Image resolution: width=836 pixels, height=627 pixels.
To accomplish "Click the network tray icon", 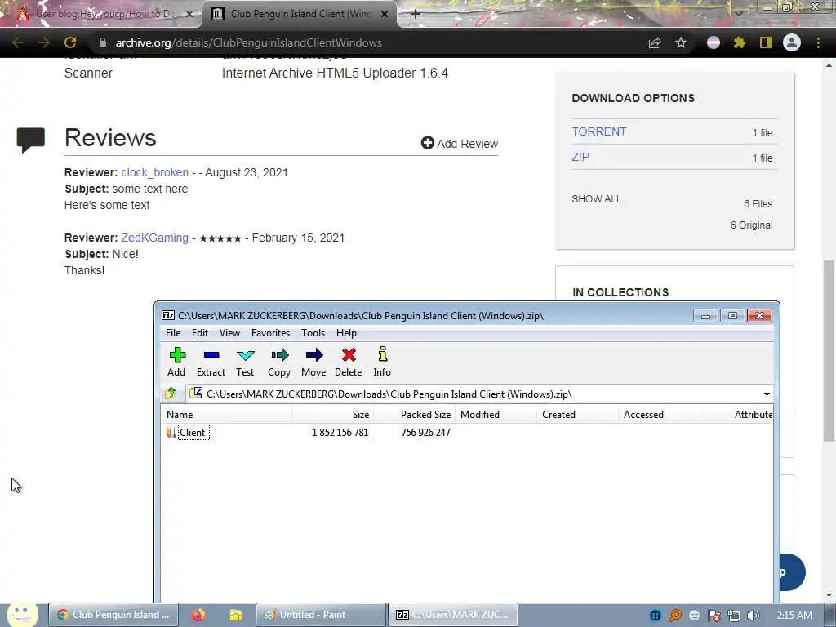I will [x=734, y=616].
